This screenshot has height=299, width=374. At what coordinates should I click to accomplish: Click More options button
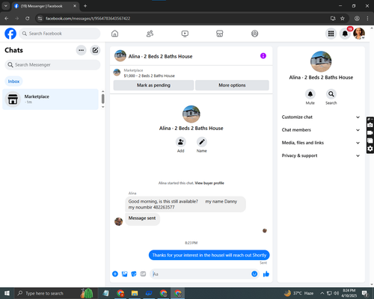coord(232,85)
